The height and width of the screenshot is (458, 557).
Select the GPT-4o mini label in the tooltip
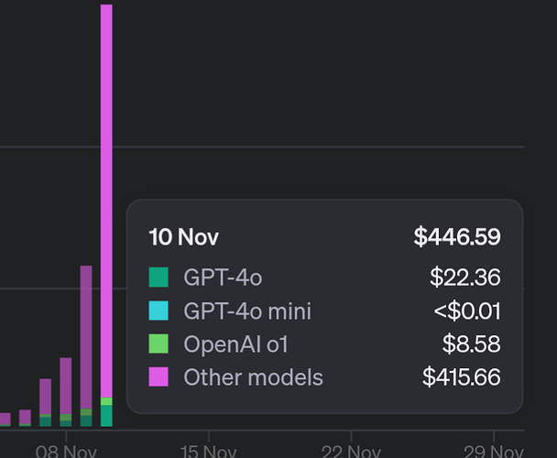247,311
